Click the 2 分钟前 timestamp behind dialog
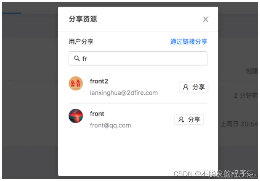Image resolution: width=260 pixels, height=181 pixels. pyautogui.click(x=246, y=95)
